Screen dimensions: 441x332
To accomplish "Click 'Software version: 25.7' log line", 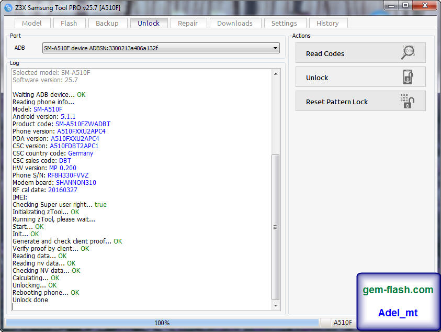I will pyautogui.click(x=46, y=80).
